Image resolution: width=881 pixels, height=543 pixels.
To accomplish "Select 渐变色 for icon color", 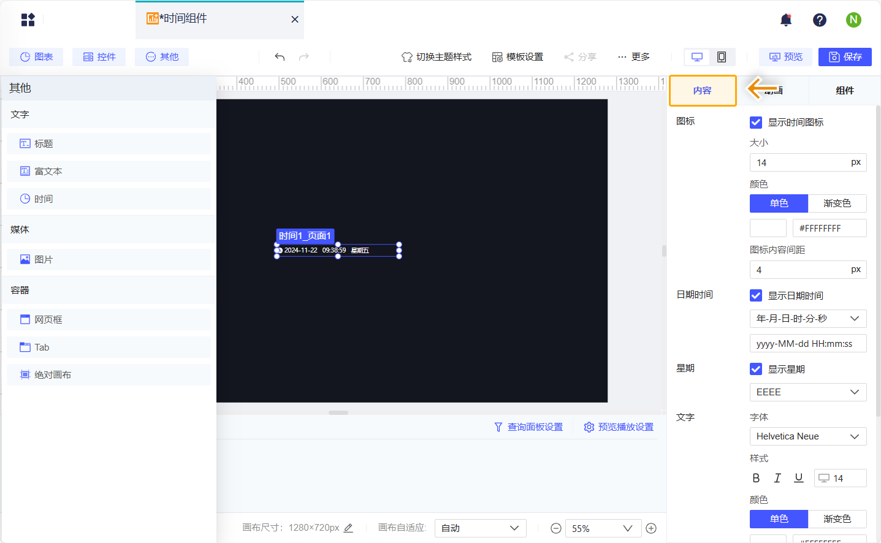I will tap(837, 203).
